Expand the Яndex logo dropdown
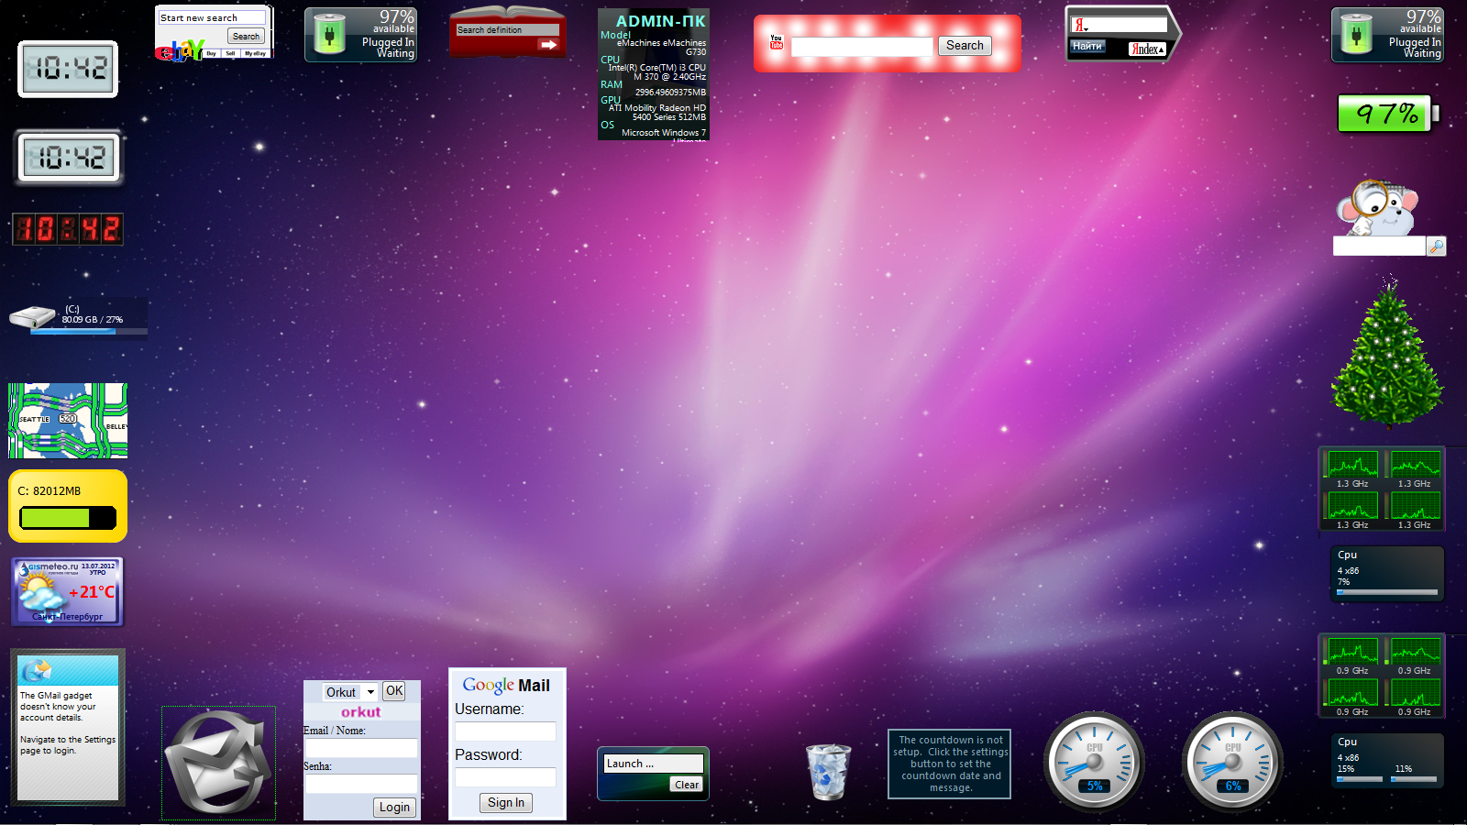The image size is (1467, 825). 1147,49
